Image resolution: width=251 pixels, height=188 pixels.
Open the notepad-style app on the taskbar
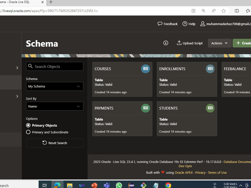coord(156,185)
